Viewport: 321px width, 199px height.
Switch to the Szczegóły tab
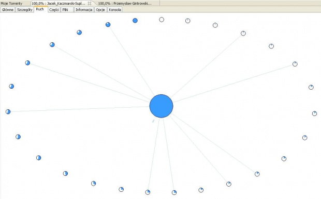(x=24, y=10)
